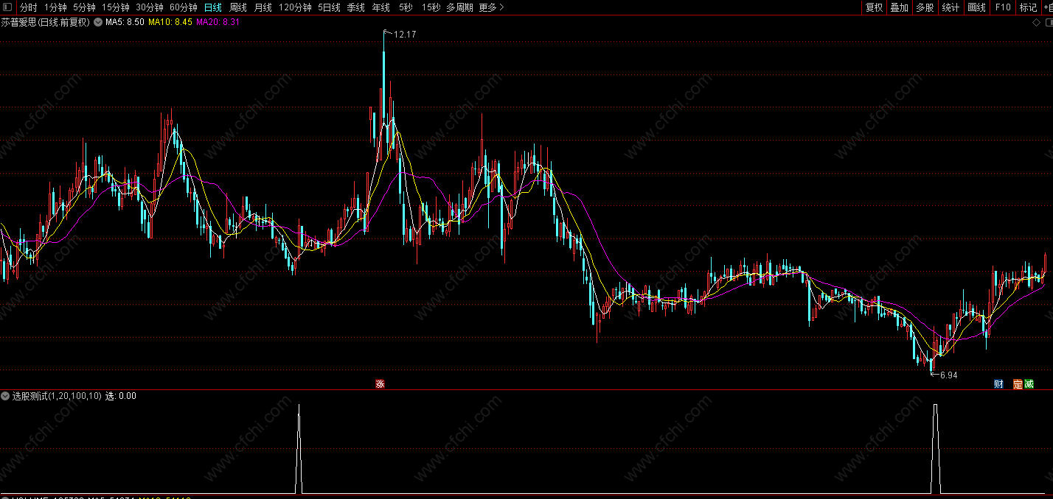Open the 统计 statistics tool
1053x499 pixels.
(951, 7)
